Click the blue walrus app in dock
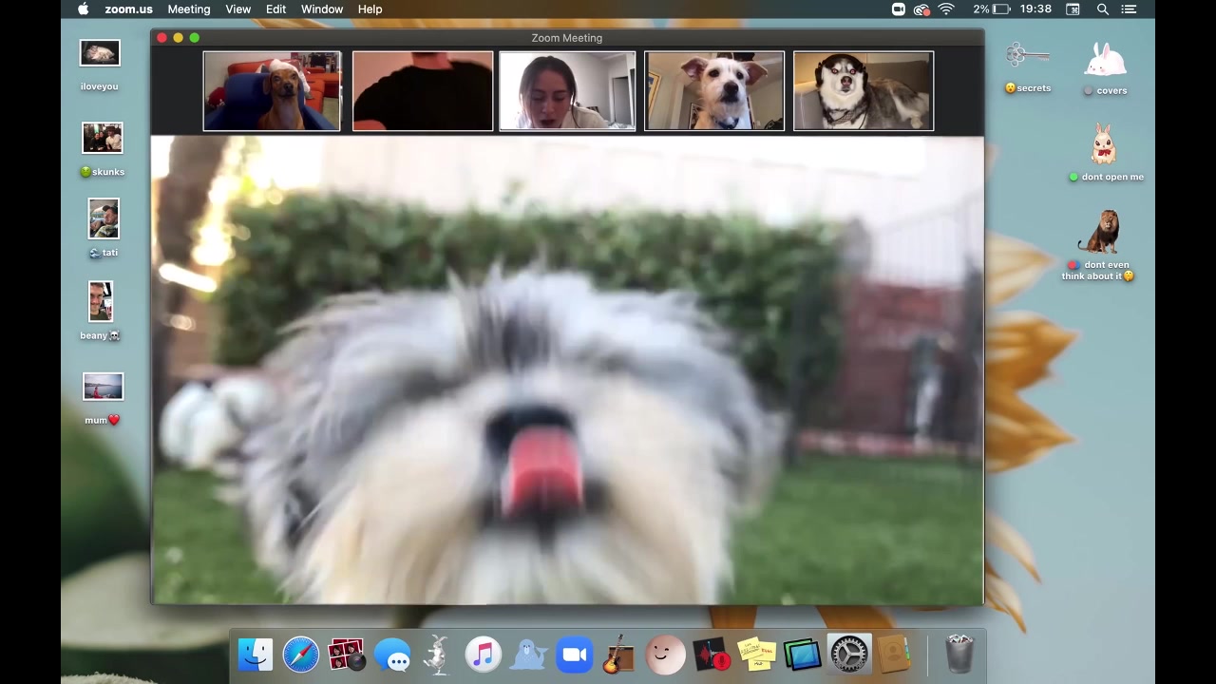1216x684 pixels. point(529,655)
